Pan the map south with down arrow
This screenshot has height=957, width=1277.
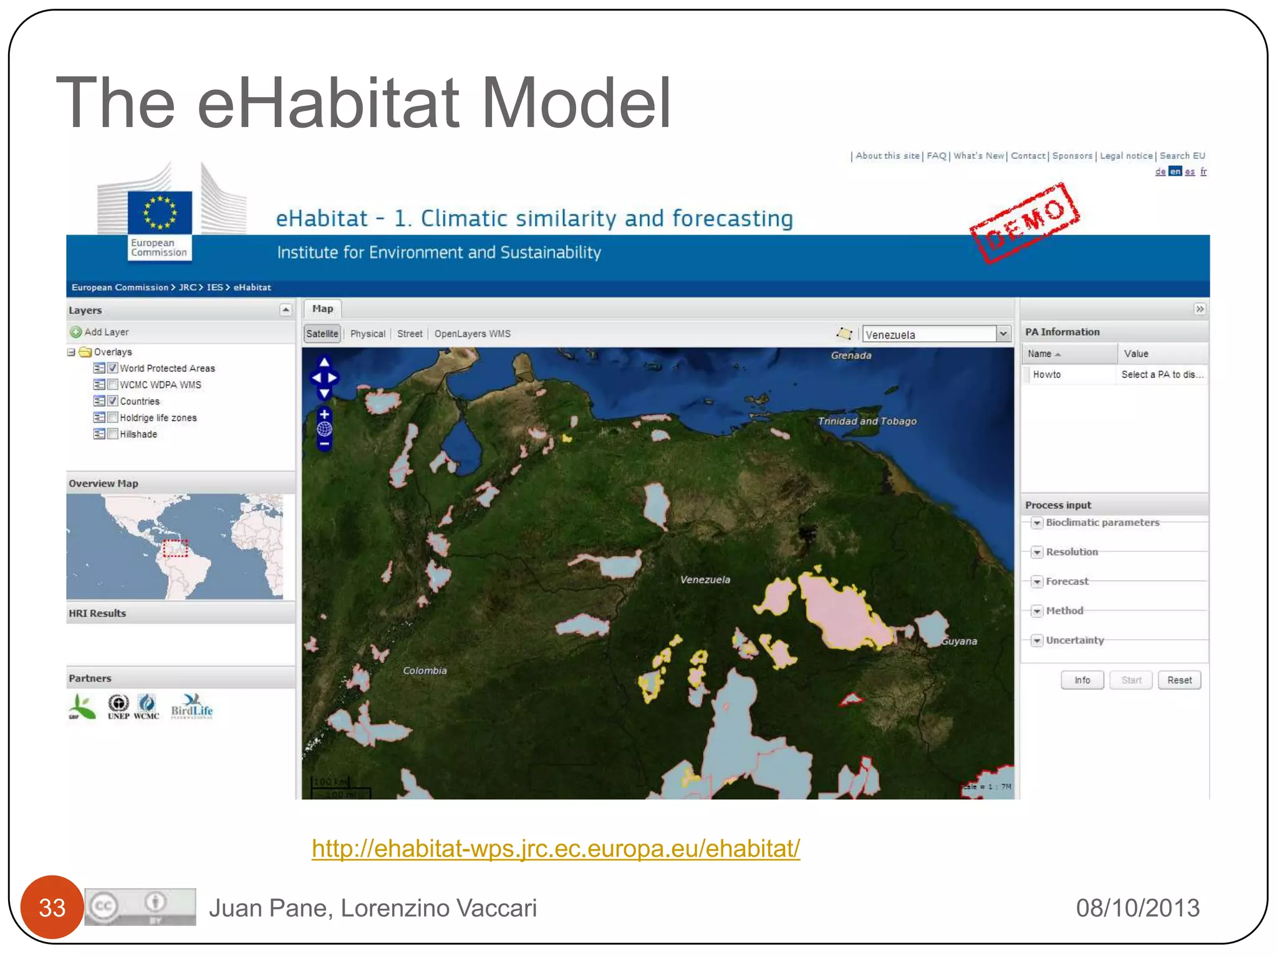324,393
